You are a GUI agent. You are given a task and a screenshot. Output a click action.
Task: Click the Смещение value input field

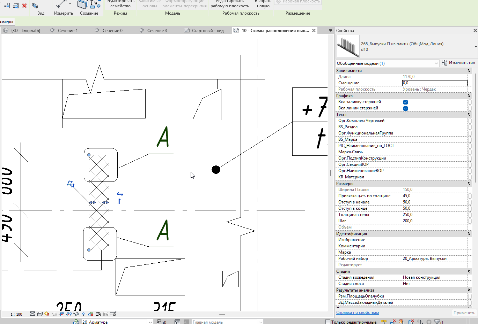click(435, 83)
